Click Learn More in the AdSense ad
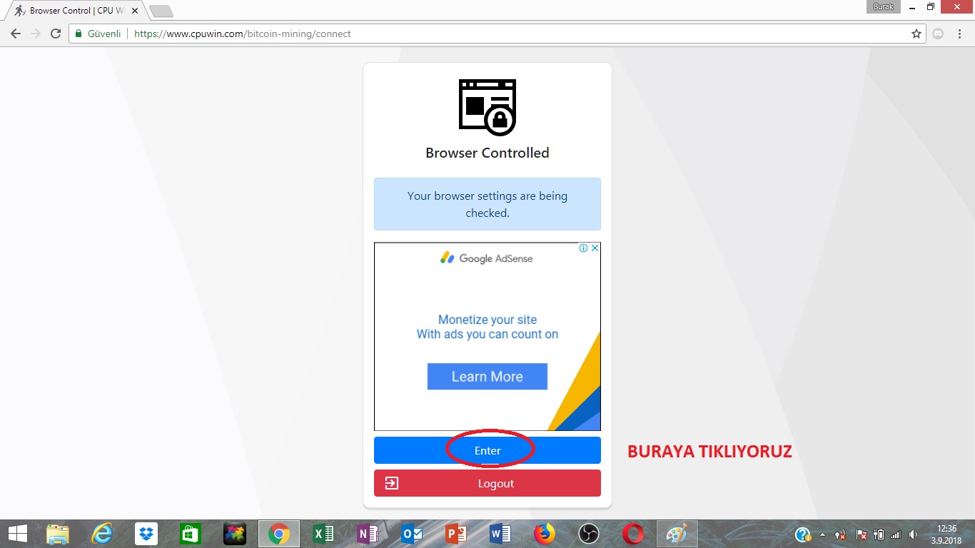 coord(487,377)
